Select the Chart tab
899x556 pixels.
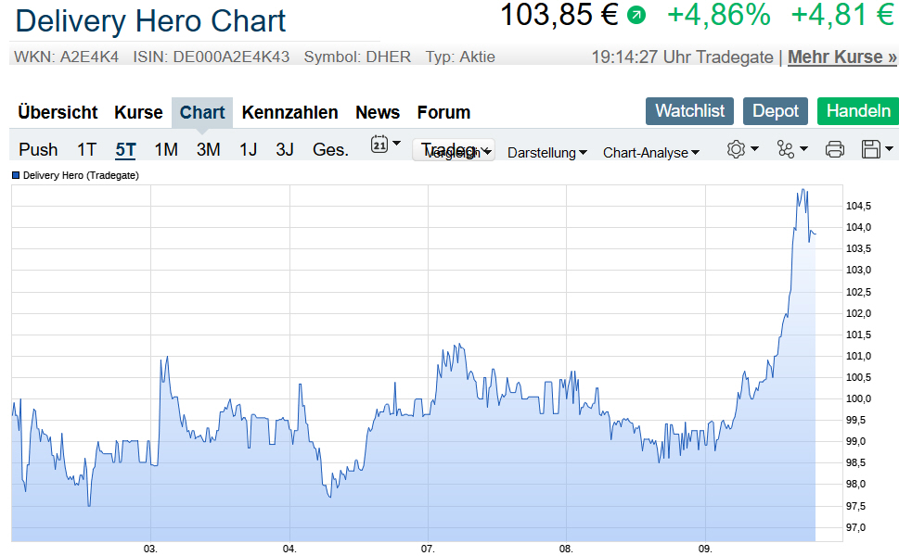202,112
